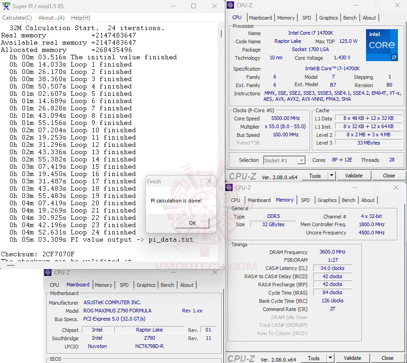Open Bench tab in Memory CPU-Z window

[x=349, y=200]
